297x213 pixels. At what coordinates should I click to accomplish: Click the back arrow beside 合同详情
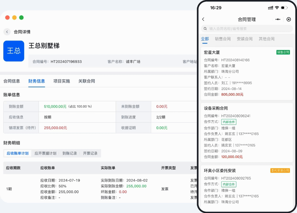[7, 32]
